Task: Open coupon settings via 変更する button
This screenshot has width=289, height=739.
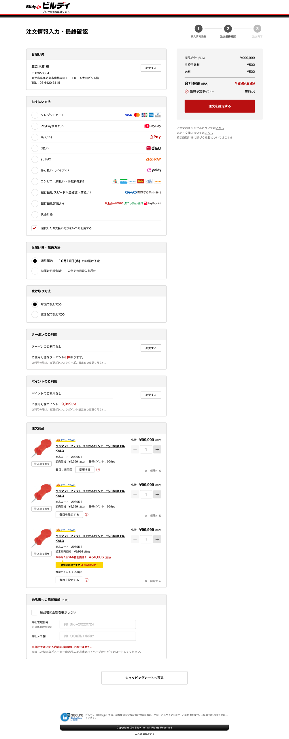Action: point(151,348)
